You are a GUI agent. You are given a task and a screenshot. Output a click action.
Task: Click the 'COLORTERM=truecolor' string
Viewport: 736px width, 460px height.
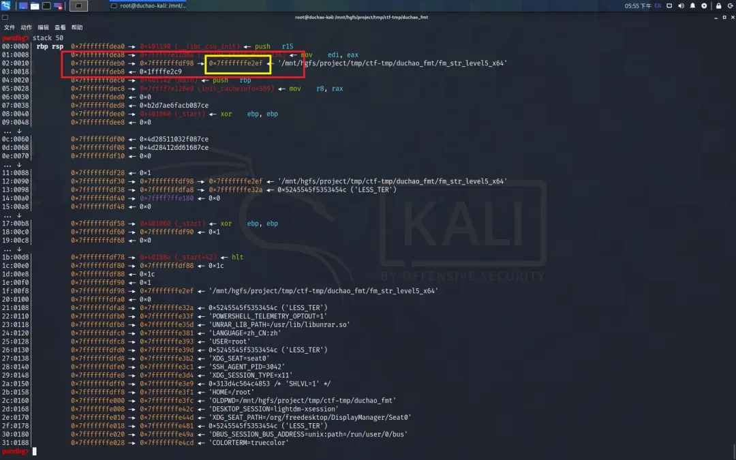pyautogui.click(x=249, y=443)
